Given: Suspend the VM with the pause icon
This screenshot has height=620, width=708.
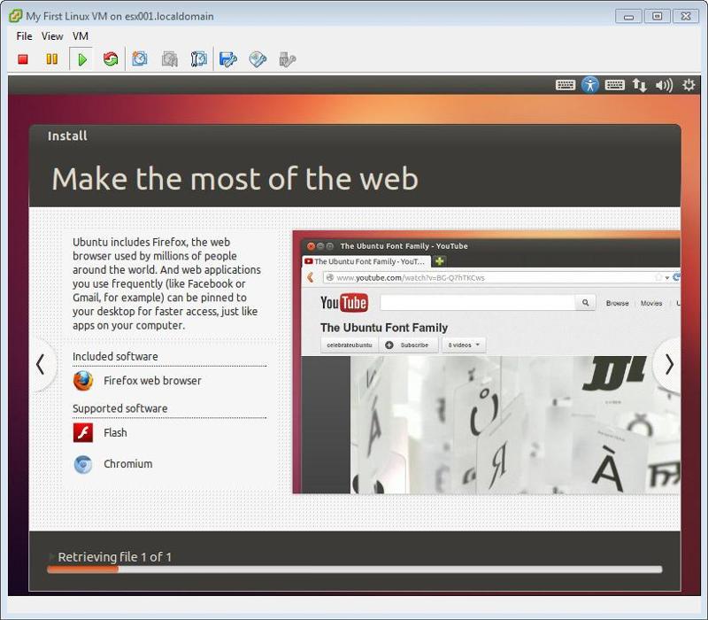Looking at the screenshot, I should point(52,59).
